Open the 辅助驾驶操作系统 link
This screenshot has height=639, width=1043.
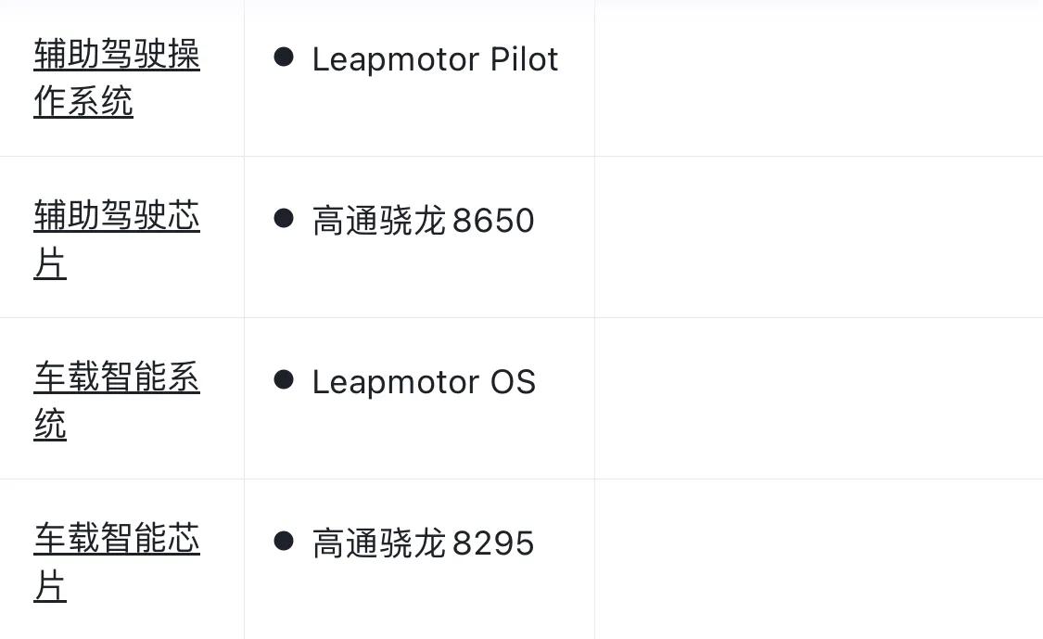point(117,78)
